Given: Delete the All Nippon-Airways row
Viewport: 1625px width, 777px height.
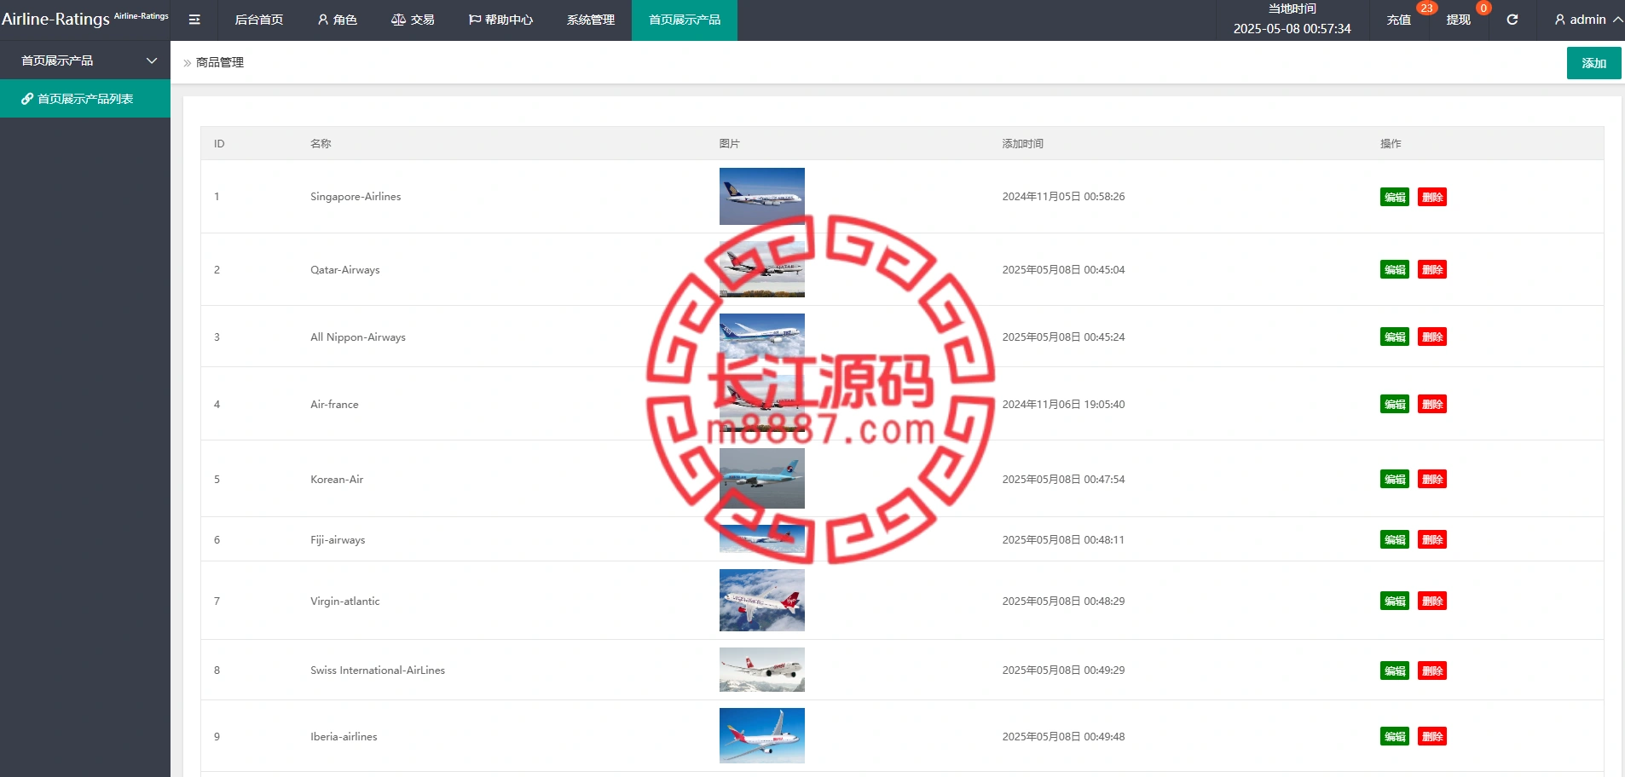Looking at the screenshot, I should point(1432,337).
